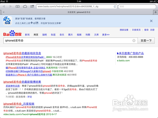This screenshot has width=158, height=118.
Task: Click the 来百度推广您的产品 ad link
Action: (131, 53)
